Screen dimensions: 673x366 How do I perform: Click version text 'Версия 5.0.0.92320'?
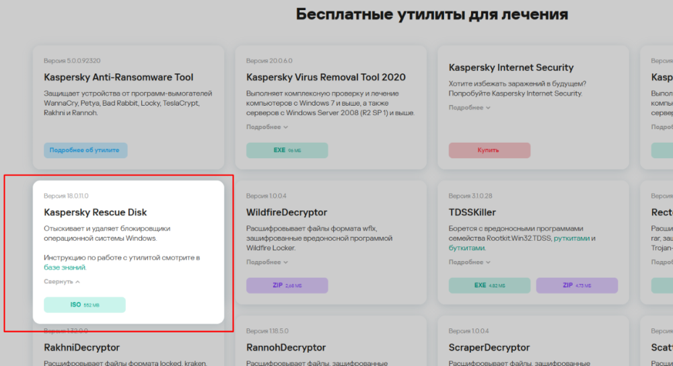[x=72, y=61]
